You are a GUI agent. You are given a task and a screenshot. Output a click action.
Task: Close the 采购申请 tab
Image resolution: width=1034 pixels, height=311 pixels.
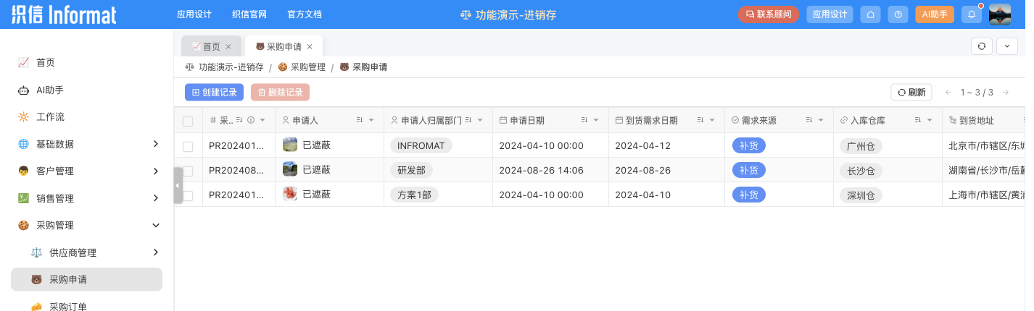click(x=310, y=46)
